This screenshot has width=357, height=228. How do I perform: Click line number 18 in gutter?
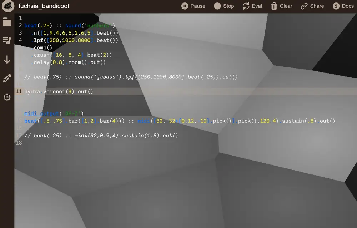[19, 143]
